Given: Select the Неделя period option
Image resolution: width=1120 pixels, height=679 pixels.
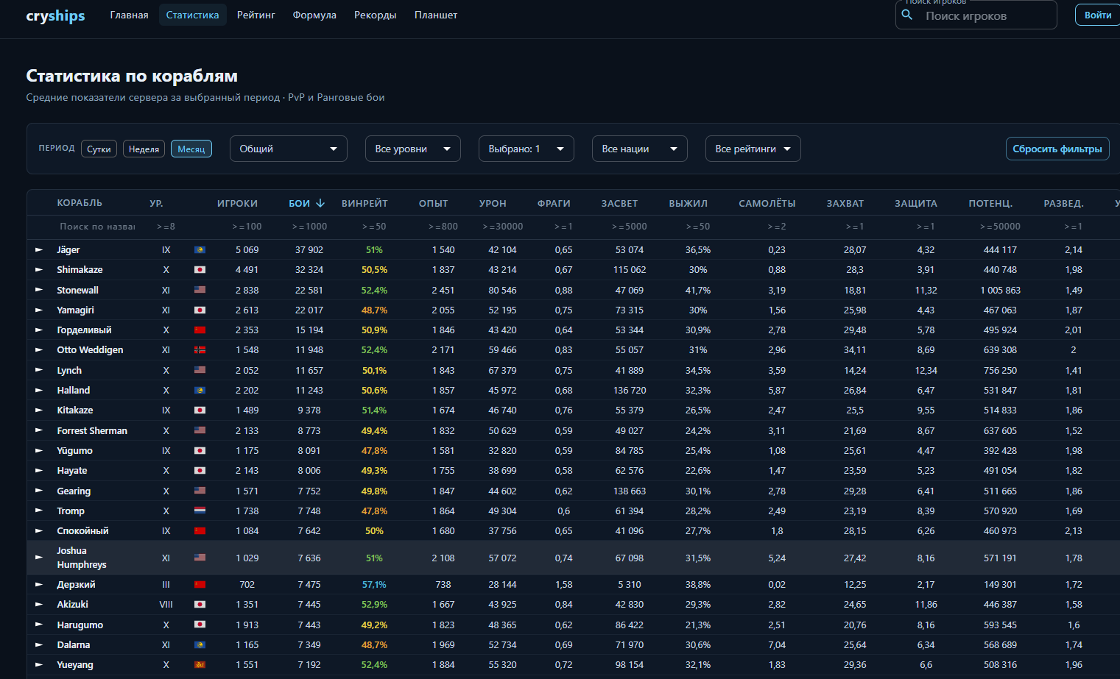Looking at the screenshot, I should point(144,149).
